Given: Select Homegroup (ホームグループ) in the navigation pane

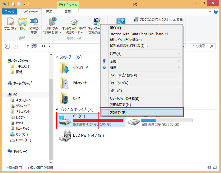Looking at the screenshot, I should 20,83.
